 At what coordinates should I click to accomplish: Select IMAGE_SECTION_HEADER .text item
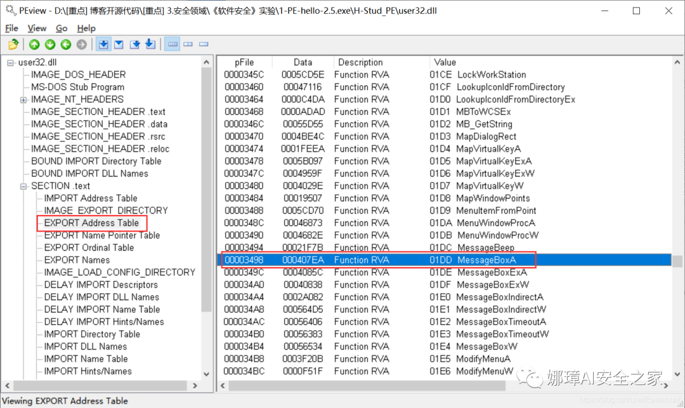coord(98,112)
